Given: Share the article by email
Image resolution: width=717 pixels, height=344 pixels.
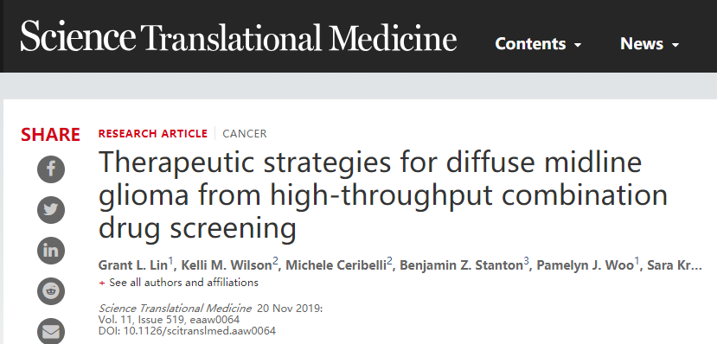Looking at the screenshot, I should pos(51,331).
